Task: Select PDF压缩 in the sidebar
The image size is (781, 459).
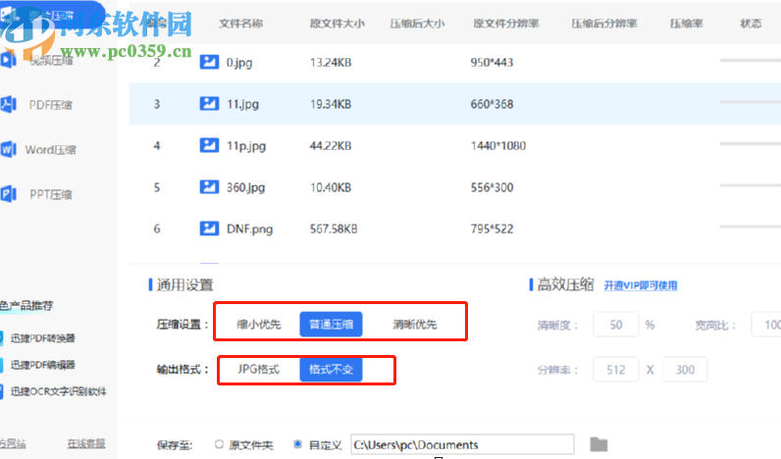Action: coord(50,105)
